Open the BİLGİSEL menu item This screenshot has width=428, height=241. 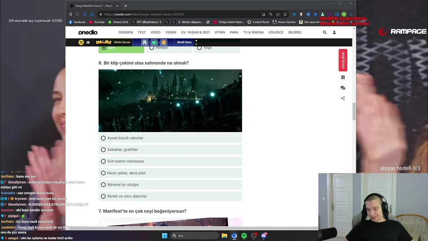click(x=295, y=32)
